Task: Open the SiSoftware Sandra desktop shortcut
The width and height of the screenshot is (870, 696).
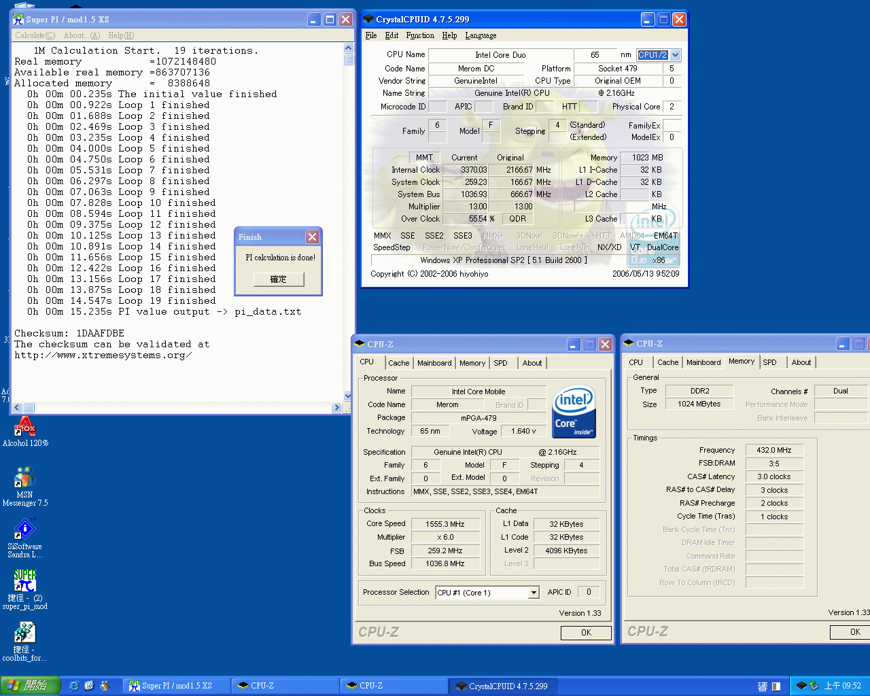Action: (x=24, y=529)
